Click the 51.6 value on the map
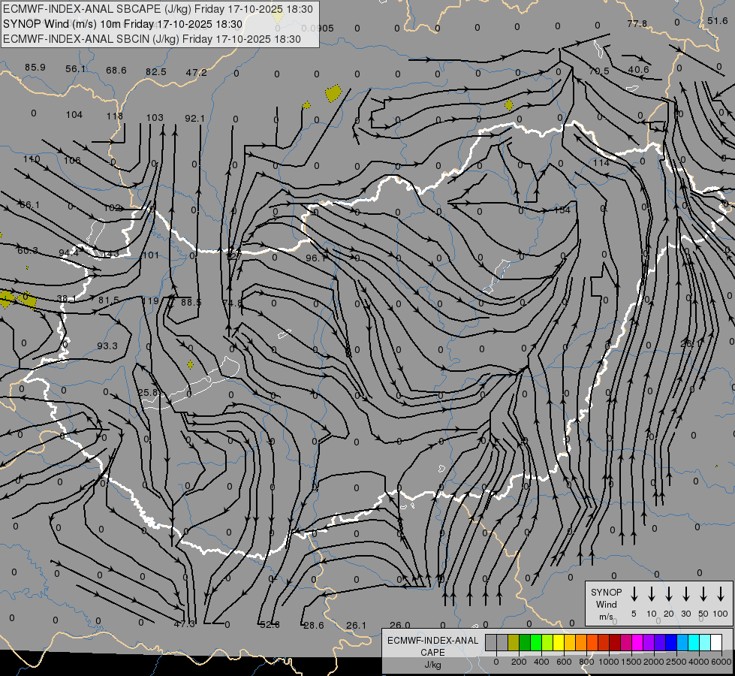Viewport: 735px width, 676px height. (x=718, y=20)
